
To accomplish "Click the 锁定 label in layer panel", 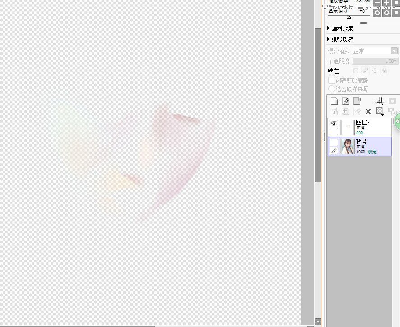I will [x=333, y=71].
